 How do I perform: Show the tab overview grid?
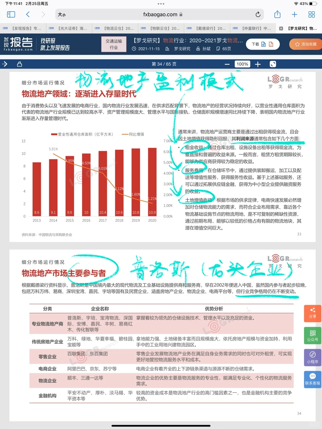[x=312, y=14]
